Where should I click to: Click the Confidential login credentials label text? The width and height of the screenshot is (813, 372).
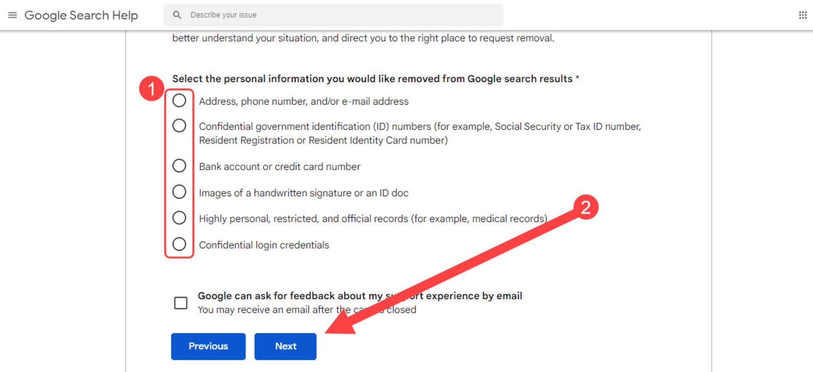[x=264, y=245]
